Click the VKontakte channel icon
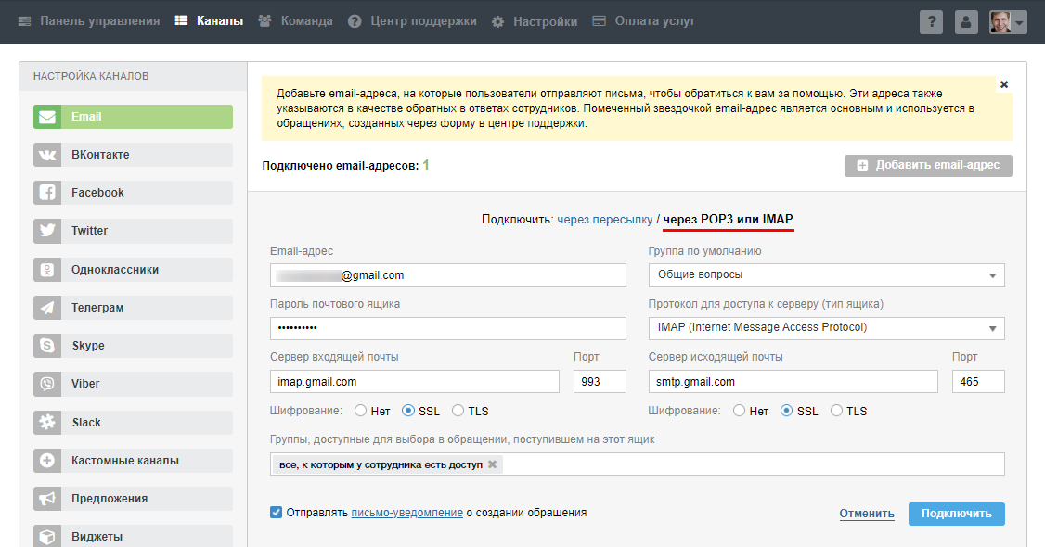 tap(46, 155)
